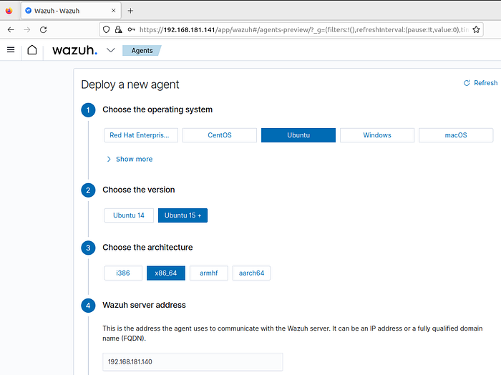This screenshot has width=501, height=375.
Task: Pick x86_64 architecture
Action: tap(166, 273)
